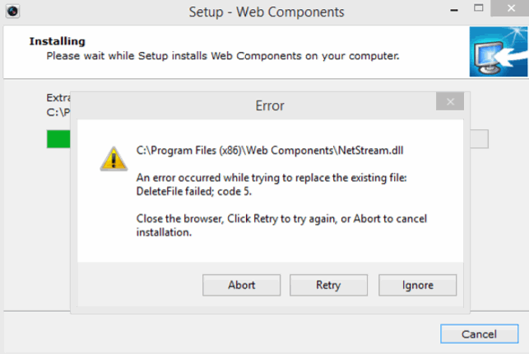Click the "DeleteFile failed; code 5" line
This screenshot has height=354, width=529.
(x=197, y=191)
